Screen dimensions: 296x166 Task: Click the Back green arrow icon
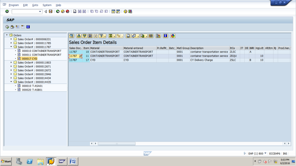[57, 12]
